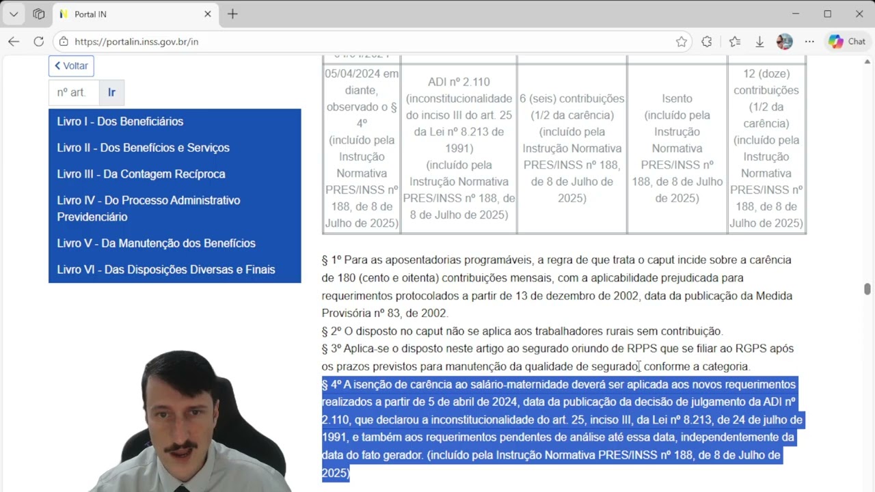Open the browser extensions icon

pos(707,42)
